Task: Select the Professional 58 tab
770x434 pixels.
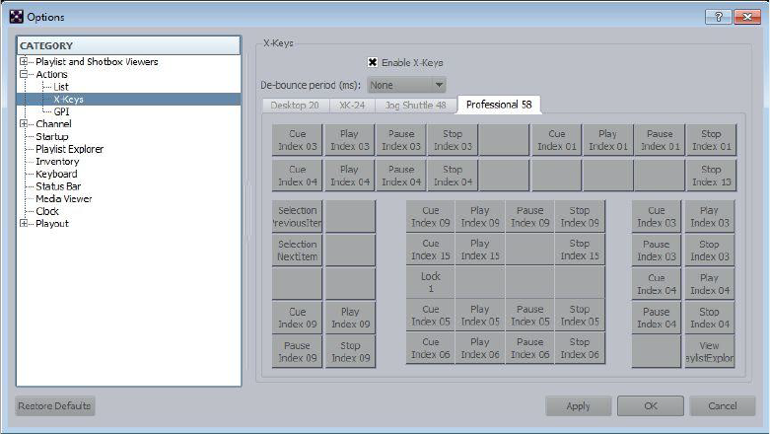Action: click(499, 105)
